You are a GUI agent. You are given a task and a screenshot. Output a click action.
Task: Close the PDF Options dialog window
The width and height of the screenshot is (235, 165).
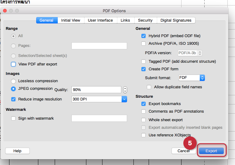5,11
